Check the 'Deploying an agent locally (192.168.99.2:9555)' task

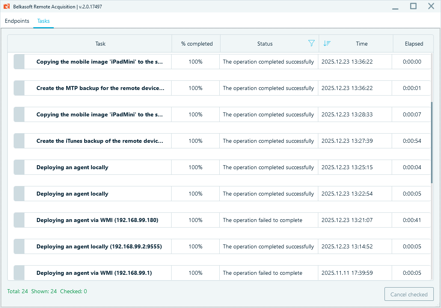coord(18,246)
